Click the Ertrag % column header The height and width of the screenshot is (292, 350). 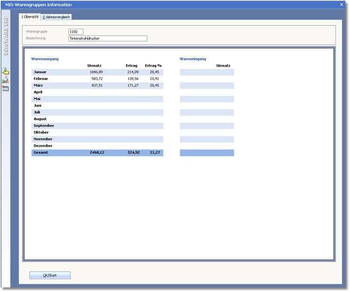[x=153, y=65]
